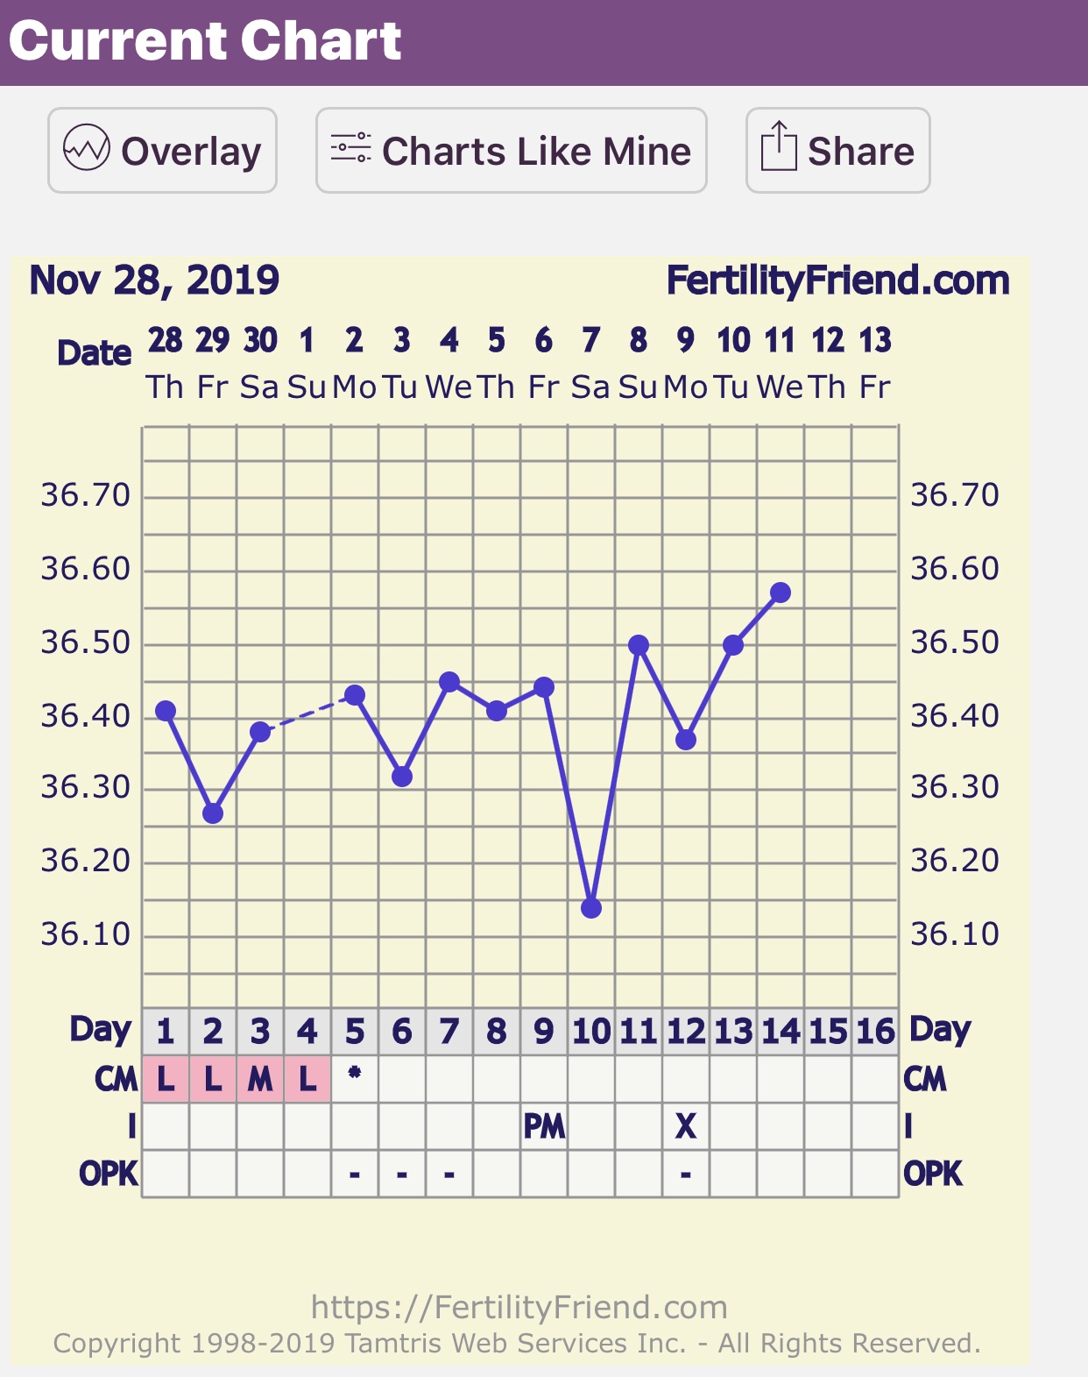This screenshot has height=1377, width=1088.
Task: Open the Overlay button
Action: (162, 151)
